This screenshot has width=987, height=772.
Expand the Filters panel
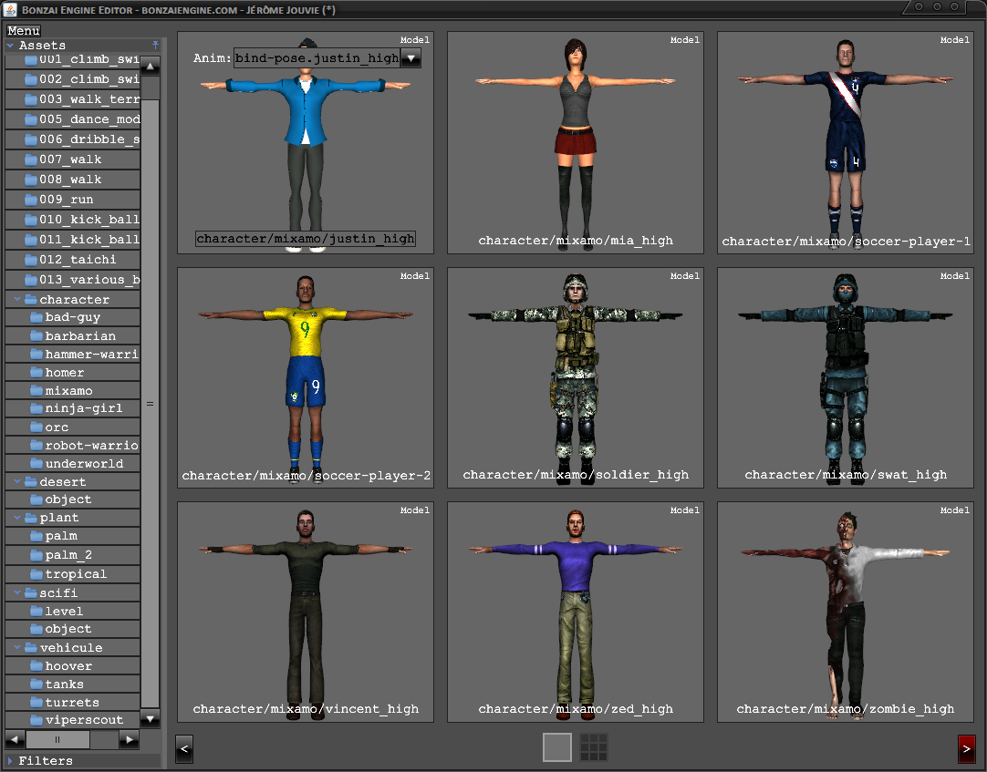pyautogui.click(x=10, y=761)
